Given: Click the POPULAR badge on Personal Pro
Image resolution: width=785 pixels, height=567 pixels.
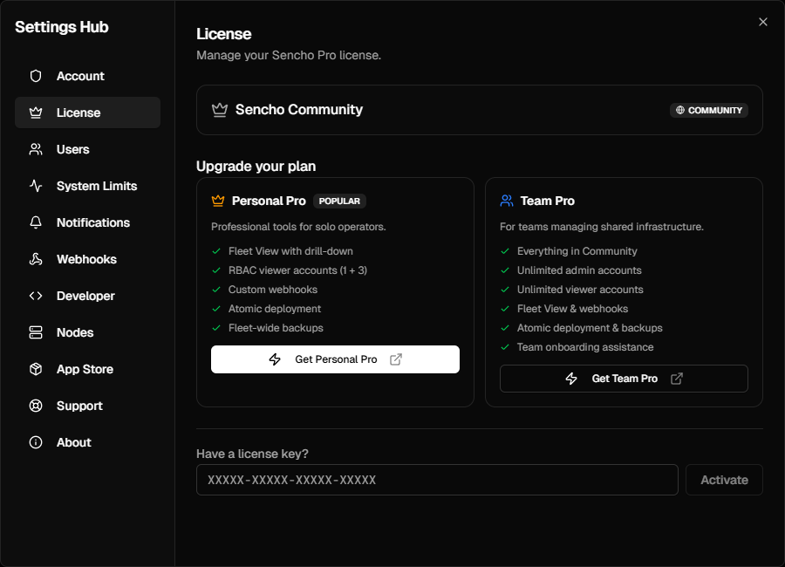Looking at the screenshot, I should (339, 201).
